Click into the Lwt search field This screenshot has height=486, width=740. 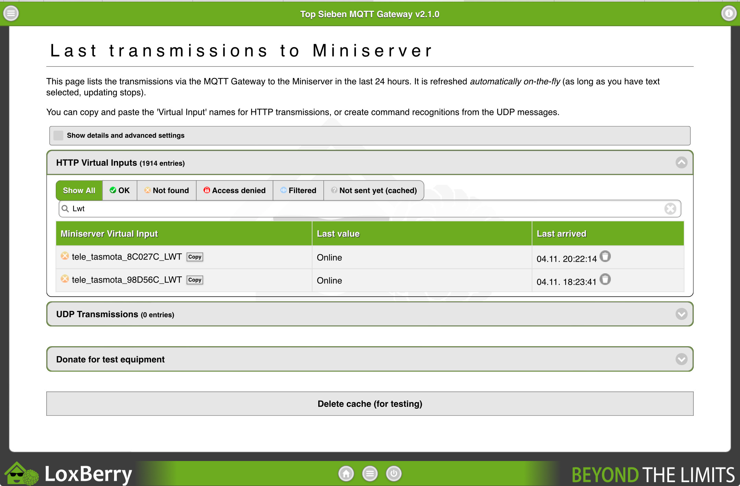point(343,209)
